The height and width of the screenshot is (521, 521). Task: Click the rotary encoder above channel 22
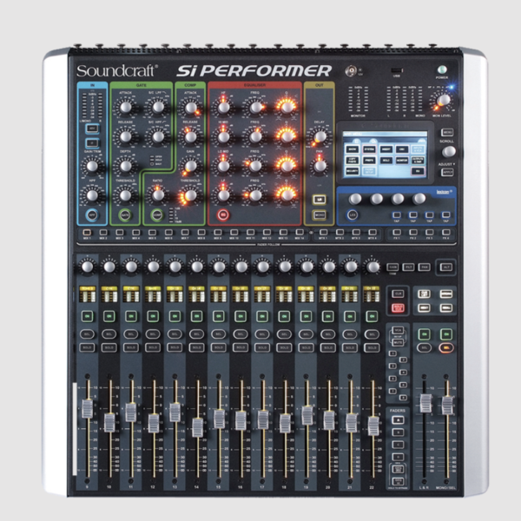pos(373,267)
